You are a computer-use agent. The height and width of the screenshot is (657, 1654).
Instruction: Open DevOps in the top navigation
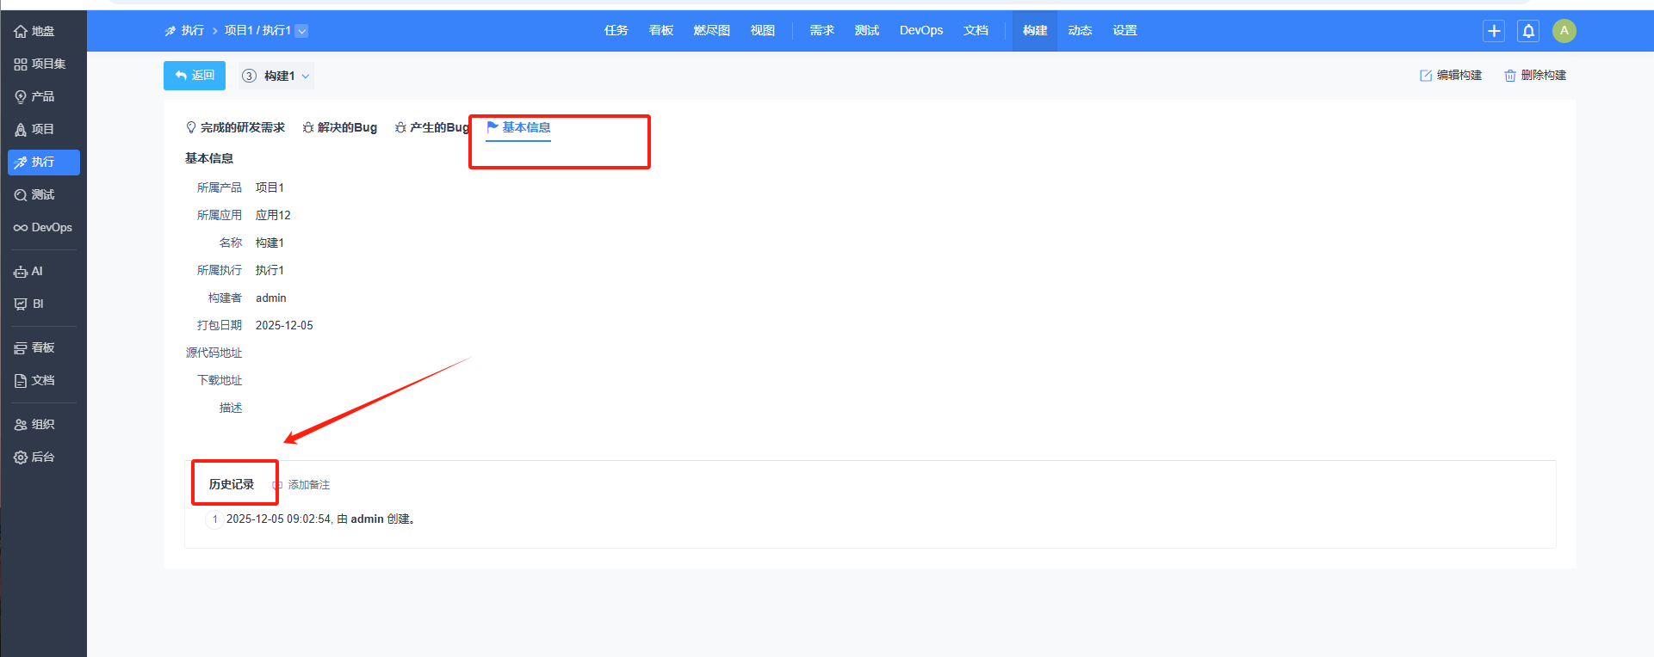[921, 31]
